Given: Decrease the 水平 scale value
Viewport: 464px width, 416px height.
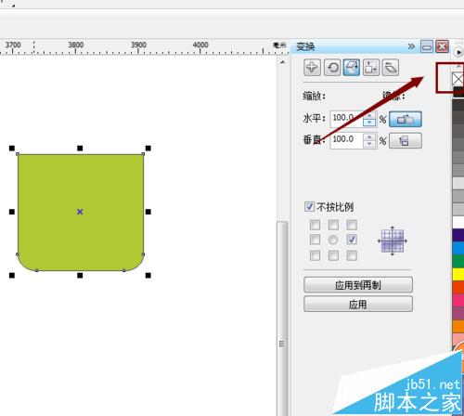Looking at the screenshot, I should pos(369,123).
